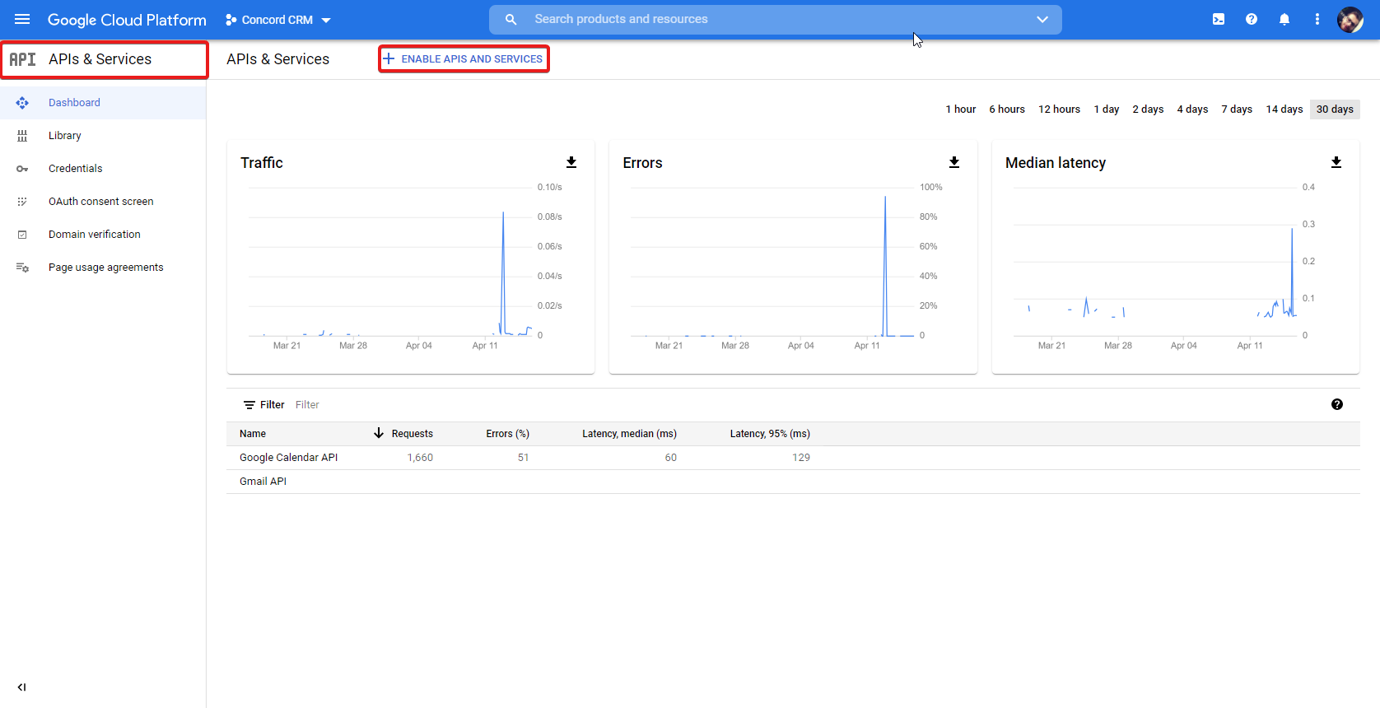Click the 1,660 requests value
The height and width of the screenshot is (708, 1380).
pos(420,458)
